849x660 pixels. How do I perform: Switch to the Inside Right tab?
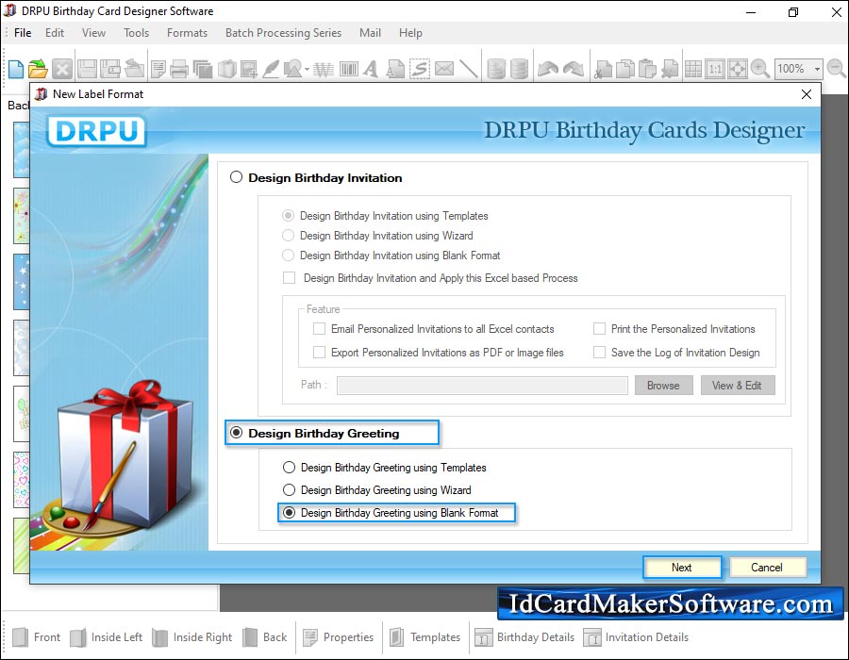click(192, 637)
